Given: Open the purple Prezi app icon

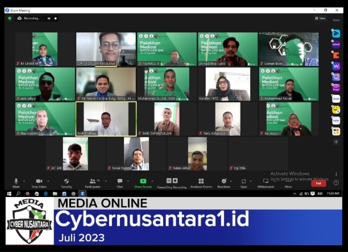Looking at the screenshot, I should tap(336, 88).
